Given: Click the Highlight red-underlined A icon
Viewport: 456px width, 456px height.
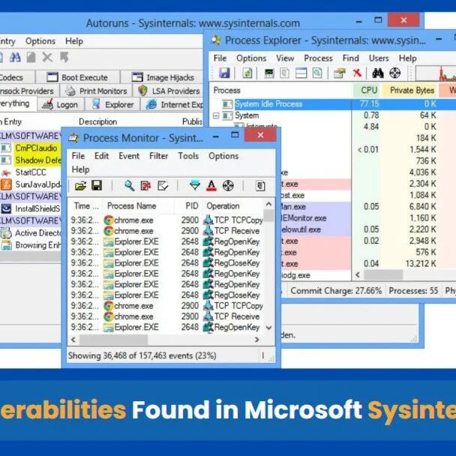Looking at the screenshot, I should click(x=211, y=185).
